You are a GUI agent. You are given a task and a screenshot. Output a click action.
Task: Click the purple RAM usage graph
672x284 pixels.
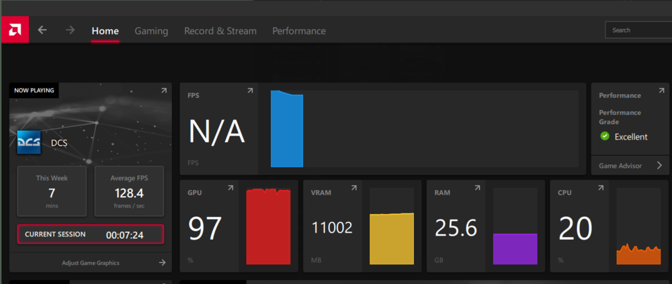tap(515, 249)
